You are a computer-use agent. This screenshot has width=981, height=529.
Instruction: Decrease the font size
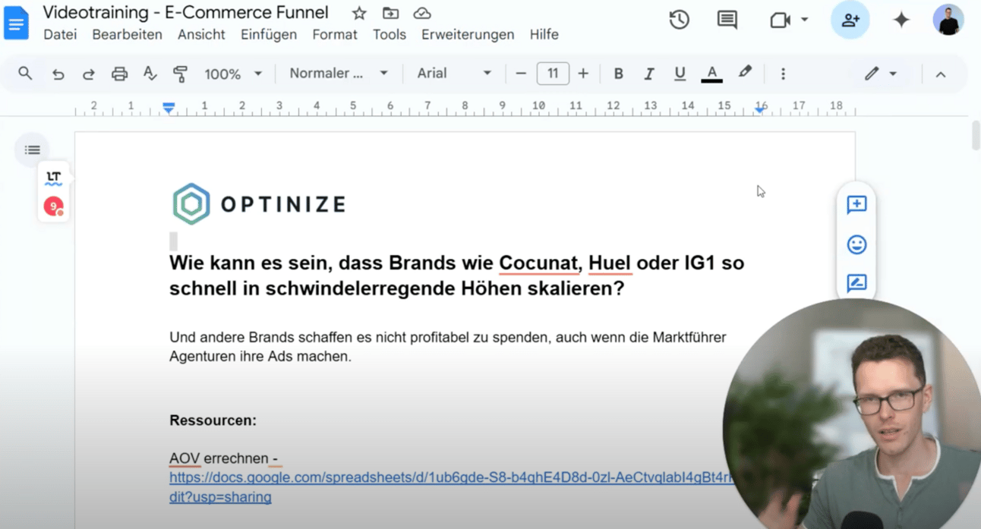pyautogui.click(x=521, y=74)
